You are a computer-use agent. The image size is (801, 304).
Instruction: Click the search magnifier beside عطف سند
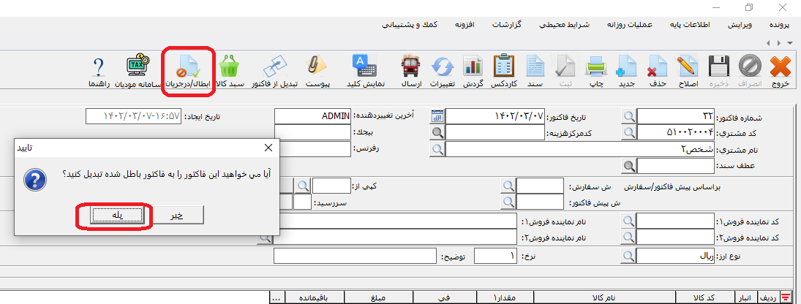pos(629,166)
